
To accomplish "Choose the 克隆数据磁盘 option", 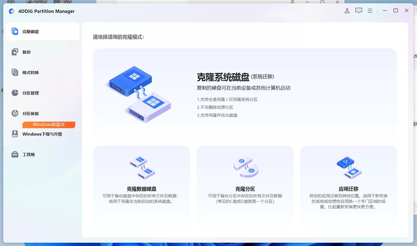I will 141,184.
